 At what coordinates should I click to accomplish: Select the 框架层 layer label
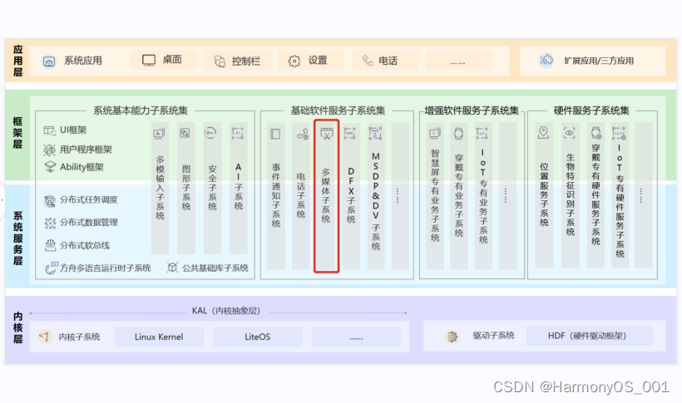point(17,133)
